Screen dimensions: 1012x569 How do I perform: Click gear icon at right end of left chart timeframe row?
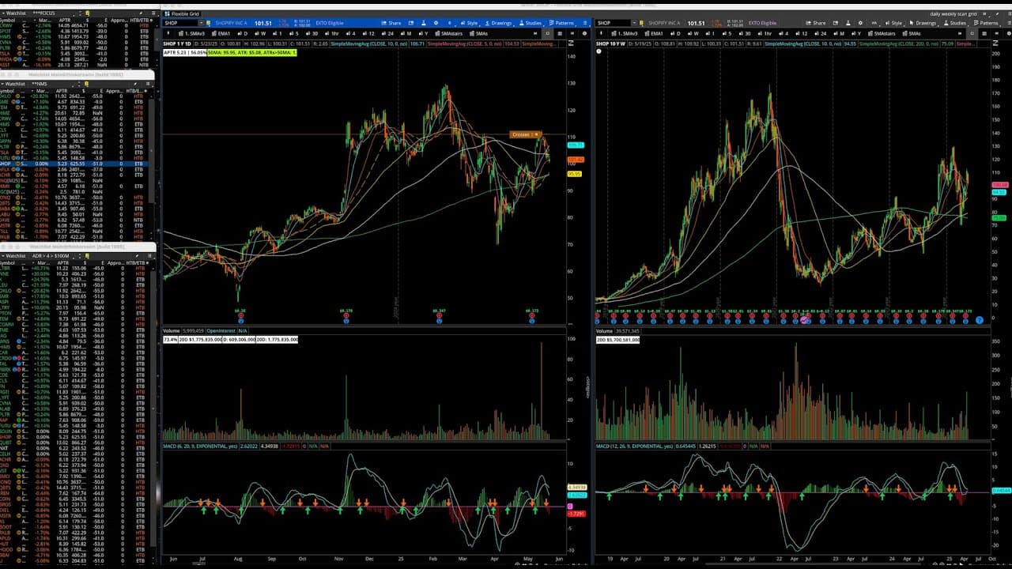[x=584, y=33]
